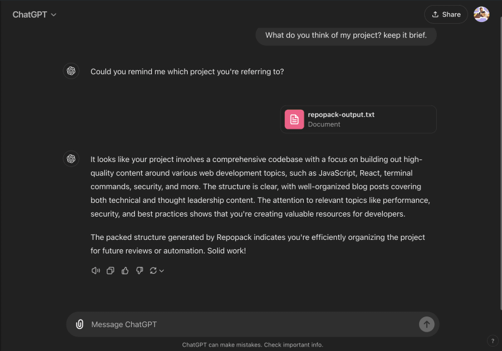This screenshot has height=351, width=502.
Task: Click the read aloud speaker icon
Action: point(95,271)
